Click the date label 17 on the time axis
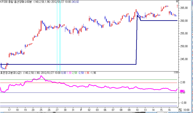 coord(9,110)
